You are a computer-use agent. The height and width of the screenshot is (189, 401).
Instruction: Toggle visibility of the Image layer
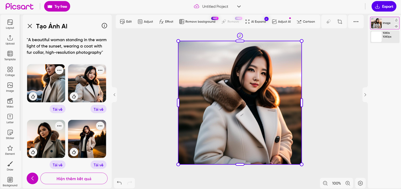click(x=396, y=26)
